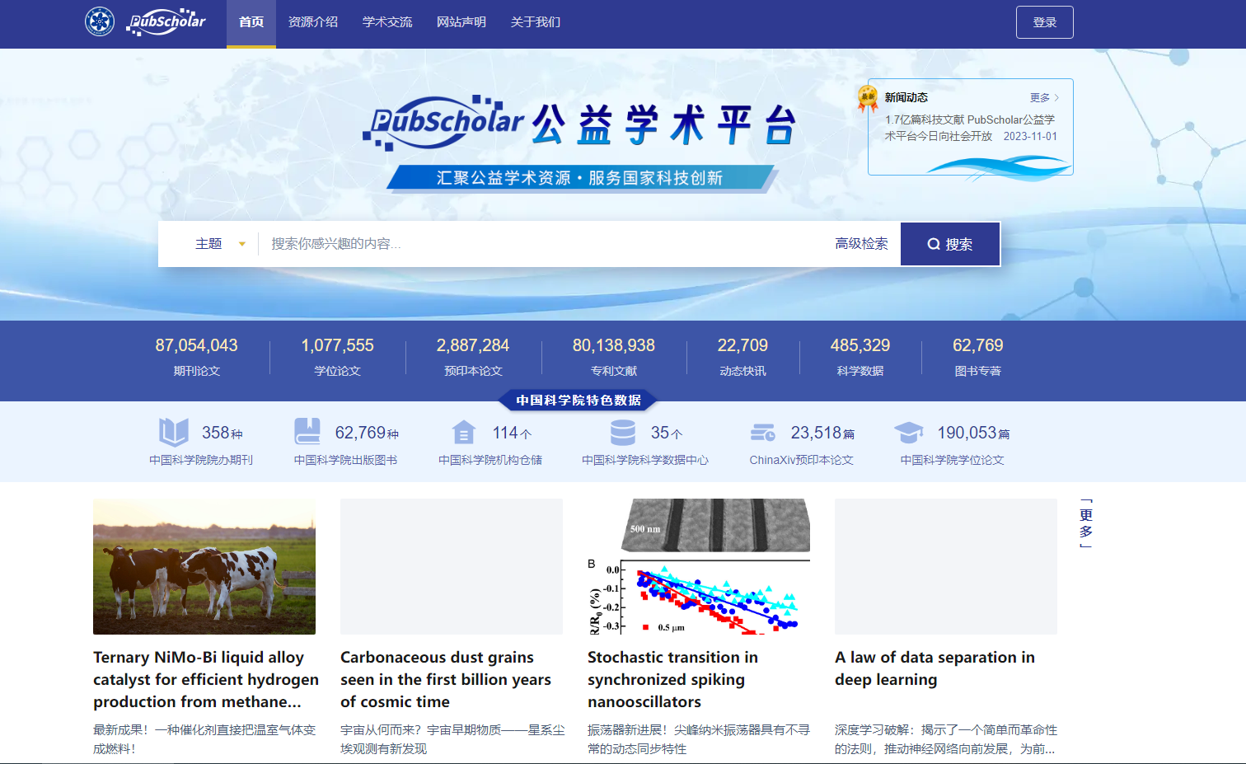Expand 更多 link in news panel
The image size is (1246, 764).
(x=1044, y=97)
